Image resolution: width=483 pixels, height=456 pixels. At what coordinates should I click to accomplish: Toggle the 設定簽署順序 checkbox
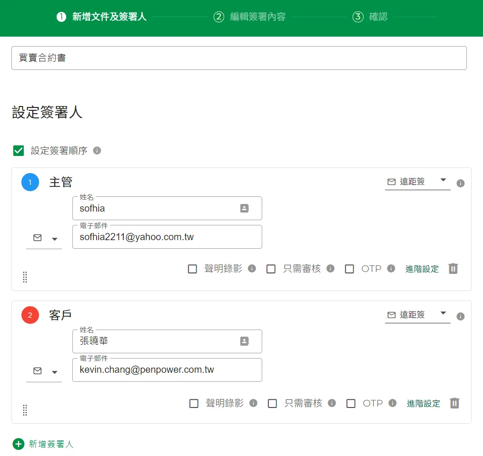19,151
